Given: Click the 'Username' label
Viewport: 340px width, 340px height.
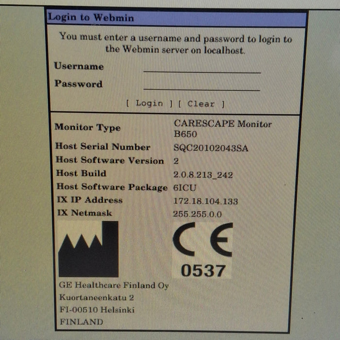Looking at the screenshot, I should click(79, 66).
